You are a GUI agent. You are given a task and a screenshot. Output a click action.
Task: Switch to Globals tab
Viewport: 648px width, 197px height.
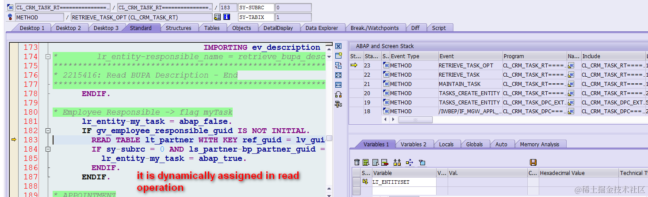click(475, 144)
